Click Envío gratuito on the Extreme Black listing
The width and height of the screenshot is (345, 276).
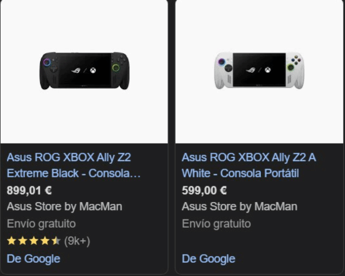point(41,224)
